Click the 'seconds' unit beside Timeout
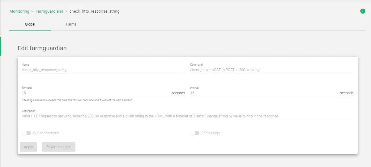371x167 pixels. [x=178, y=93]
